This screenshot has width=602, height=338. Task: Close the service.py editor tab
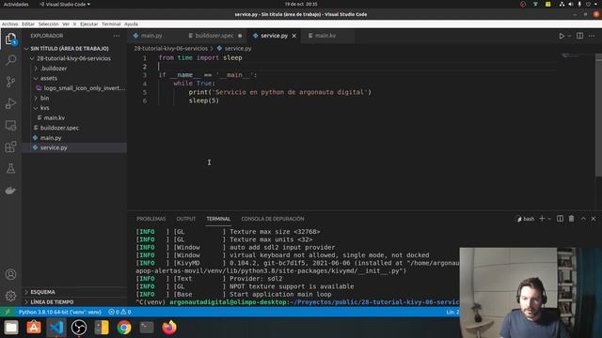(x=294, y=36)
